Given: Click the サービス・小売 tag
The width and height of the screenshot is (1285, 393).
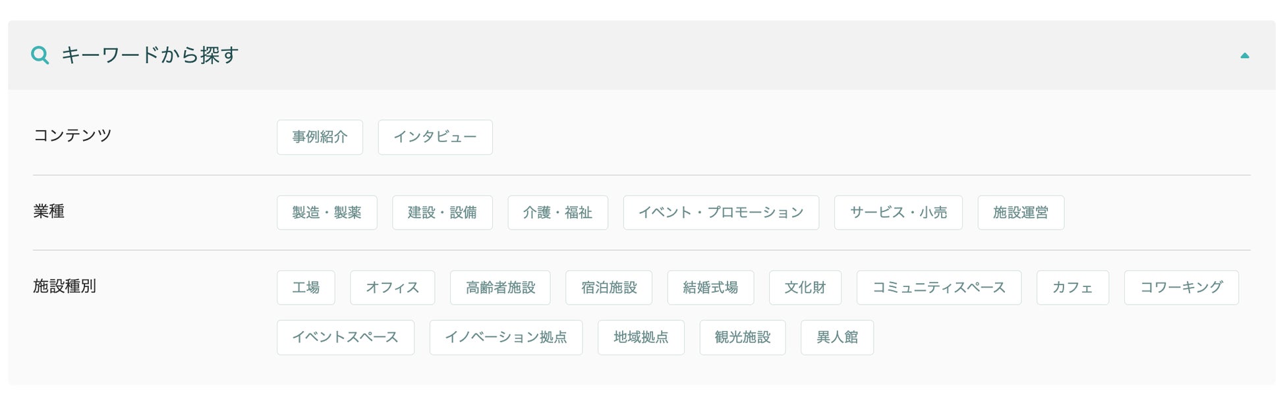Looking at the screenshot, I should (898, 213).
